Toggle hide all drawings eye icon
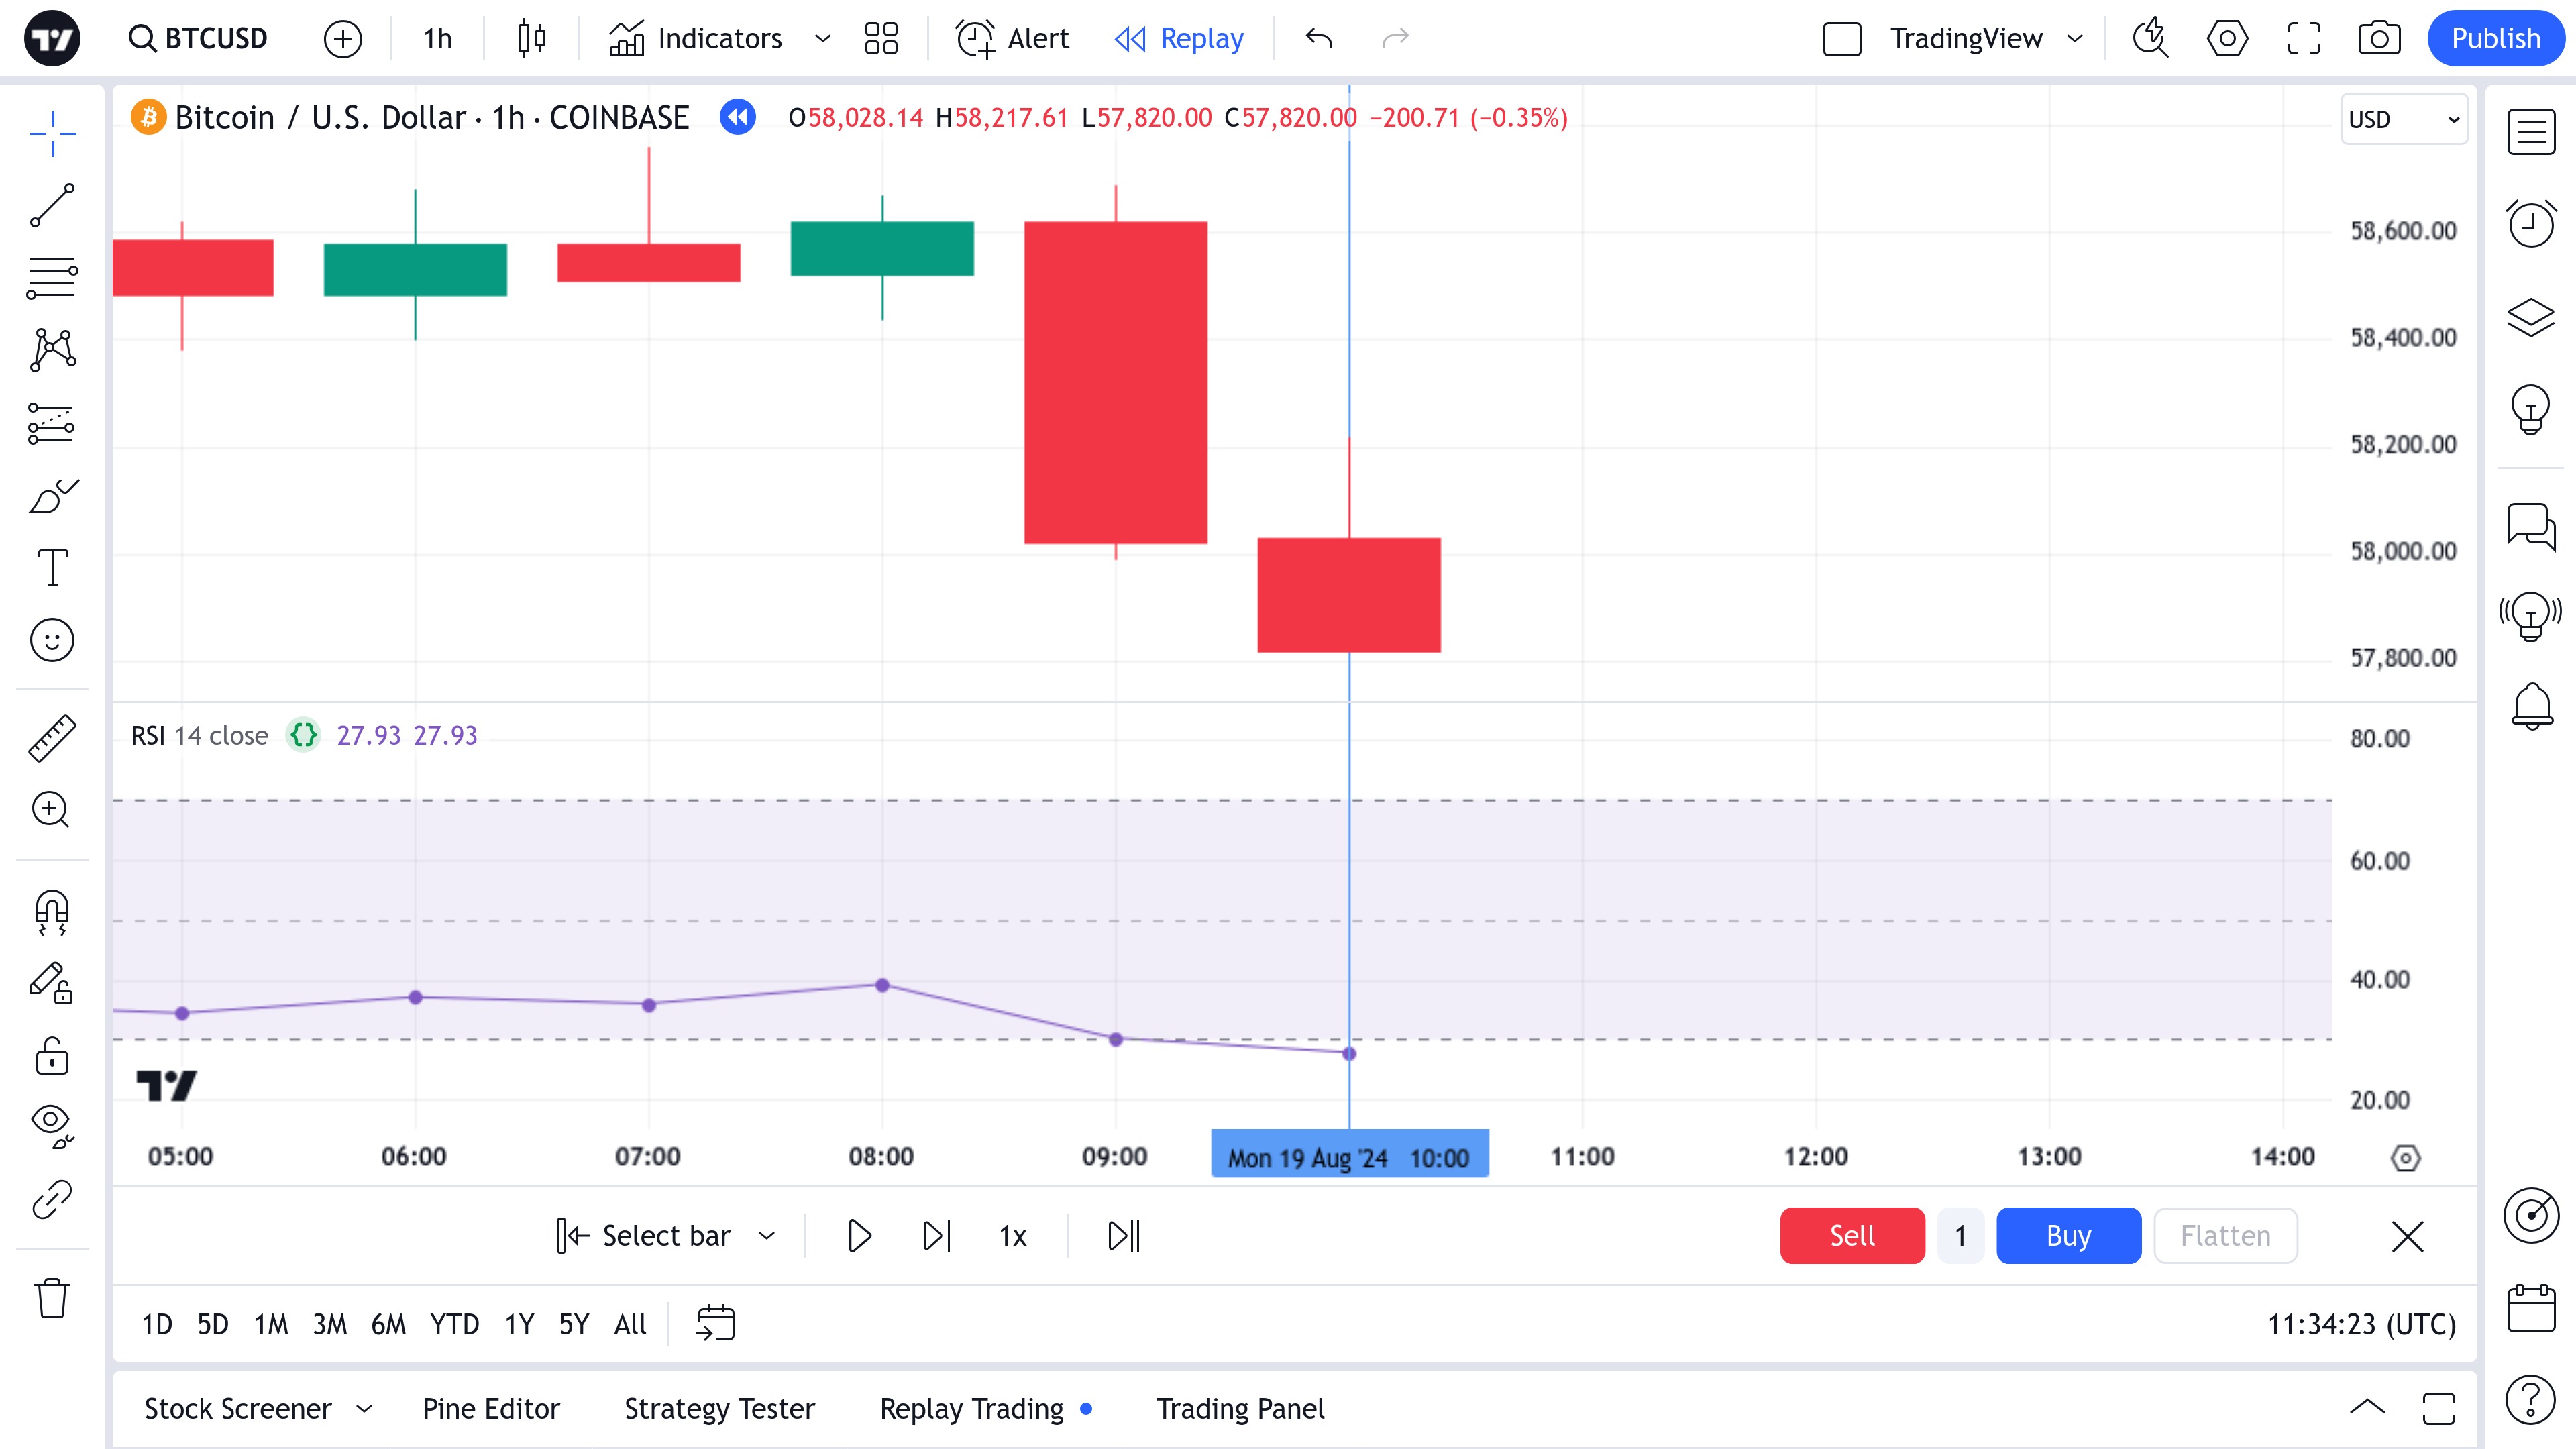 click(52, 1125)
